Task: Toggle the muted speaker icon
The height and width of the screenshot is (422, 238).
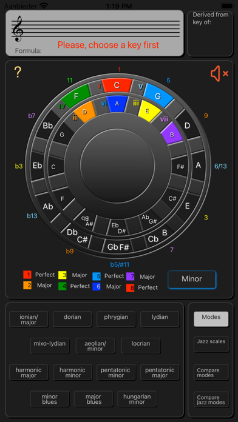Action: 219,74
